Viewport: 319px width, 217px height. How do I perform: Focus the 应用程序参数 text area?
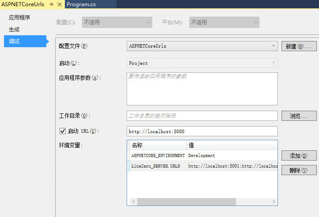(202, 89)
